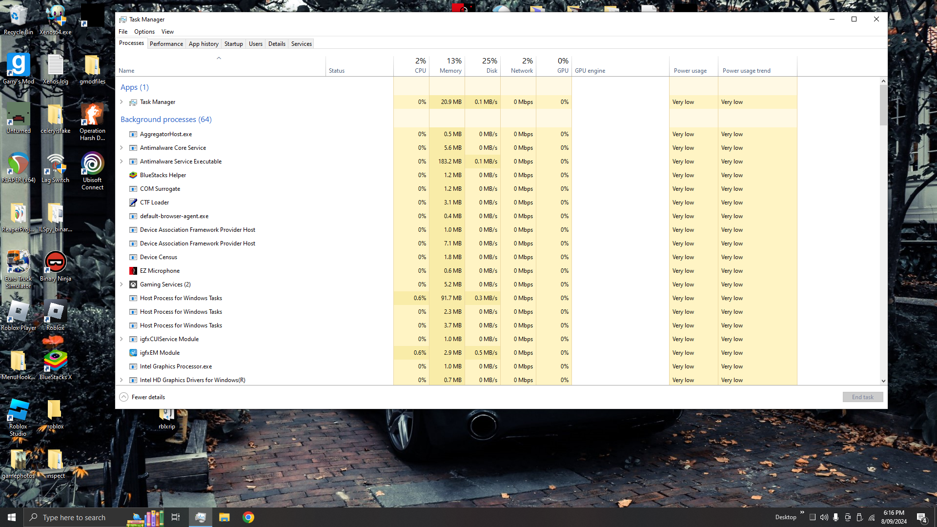
Task: Expand Gaming Services (2) group
Action: pos(122,284)
